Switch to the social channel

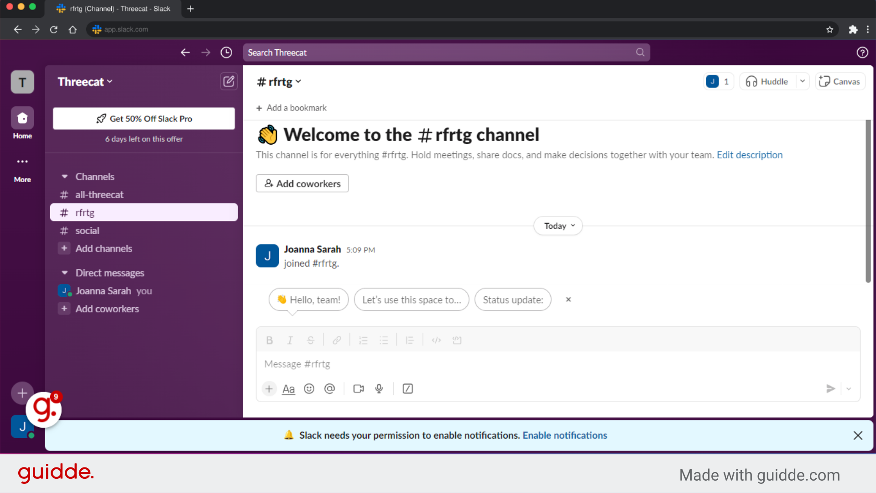pyautogui.click(x=87, y=231)
